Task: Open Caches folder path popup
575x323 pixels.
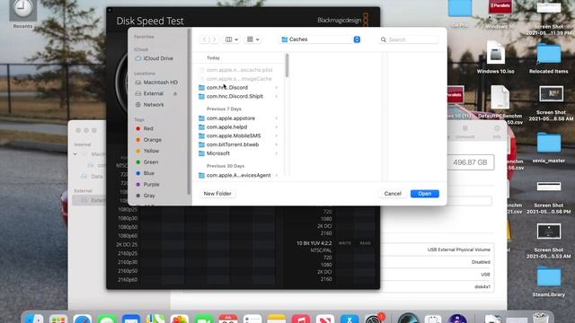Action: [321, 39]
